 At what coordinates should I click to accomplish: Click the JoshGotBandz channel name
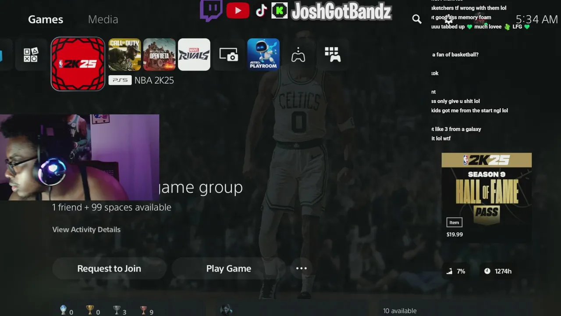(341, 11)
